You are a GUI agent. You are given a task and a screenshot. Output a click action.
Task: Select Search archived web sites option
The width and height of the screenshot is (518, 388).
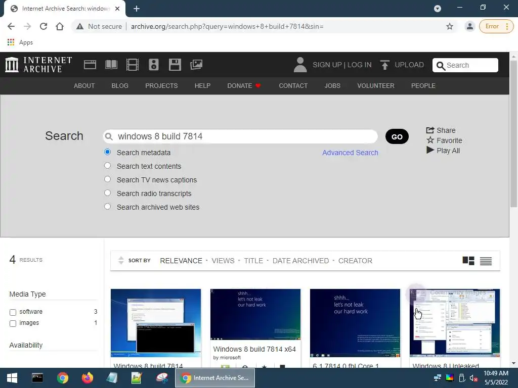coord(107,207)
